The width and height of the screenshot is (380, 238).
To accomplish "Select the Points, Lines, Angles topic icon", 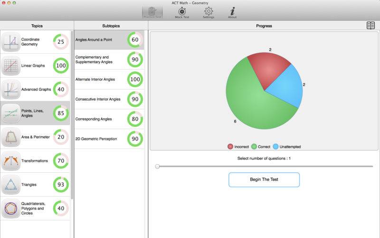I will click(x=10, y=113).
